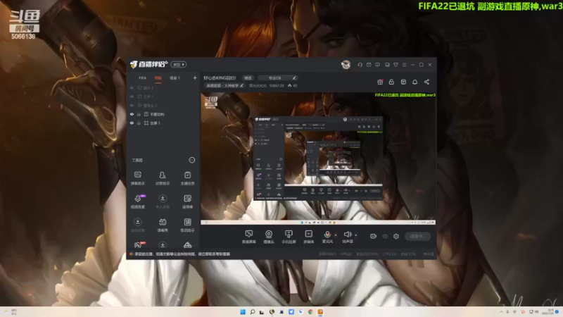Toggle the lock on the 全屏1 source
The width and height of the screenshot is (563, 317).
click(x=139, y=123)
